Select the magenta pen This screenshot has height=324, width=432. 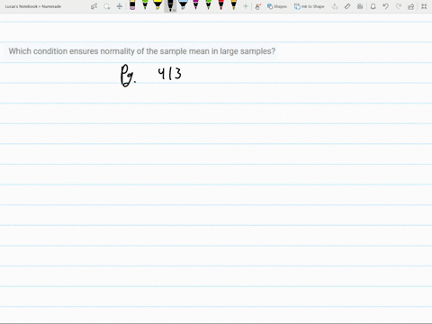point(195,5)
